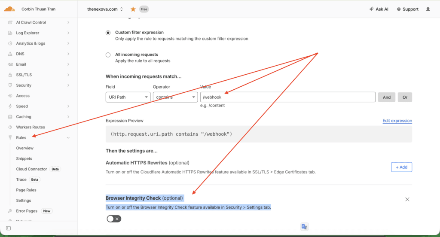
Task: Collapse the sidebar using the bottom panel icon
Action: pyautogui.click(x=9, y=228)
